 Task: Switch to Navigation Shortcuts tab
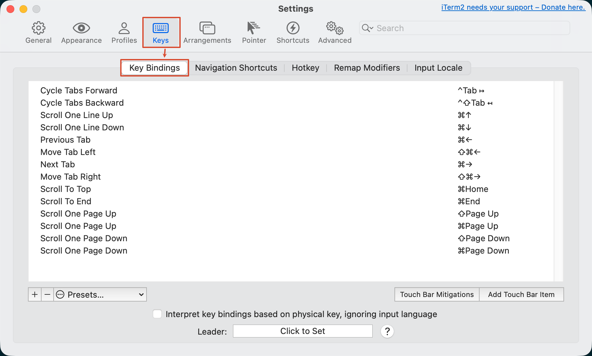pos(236,68)
